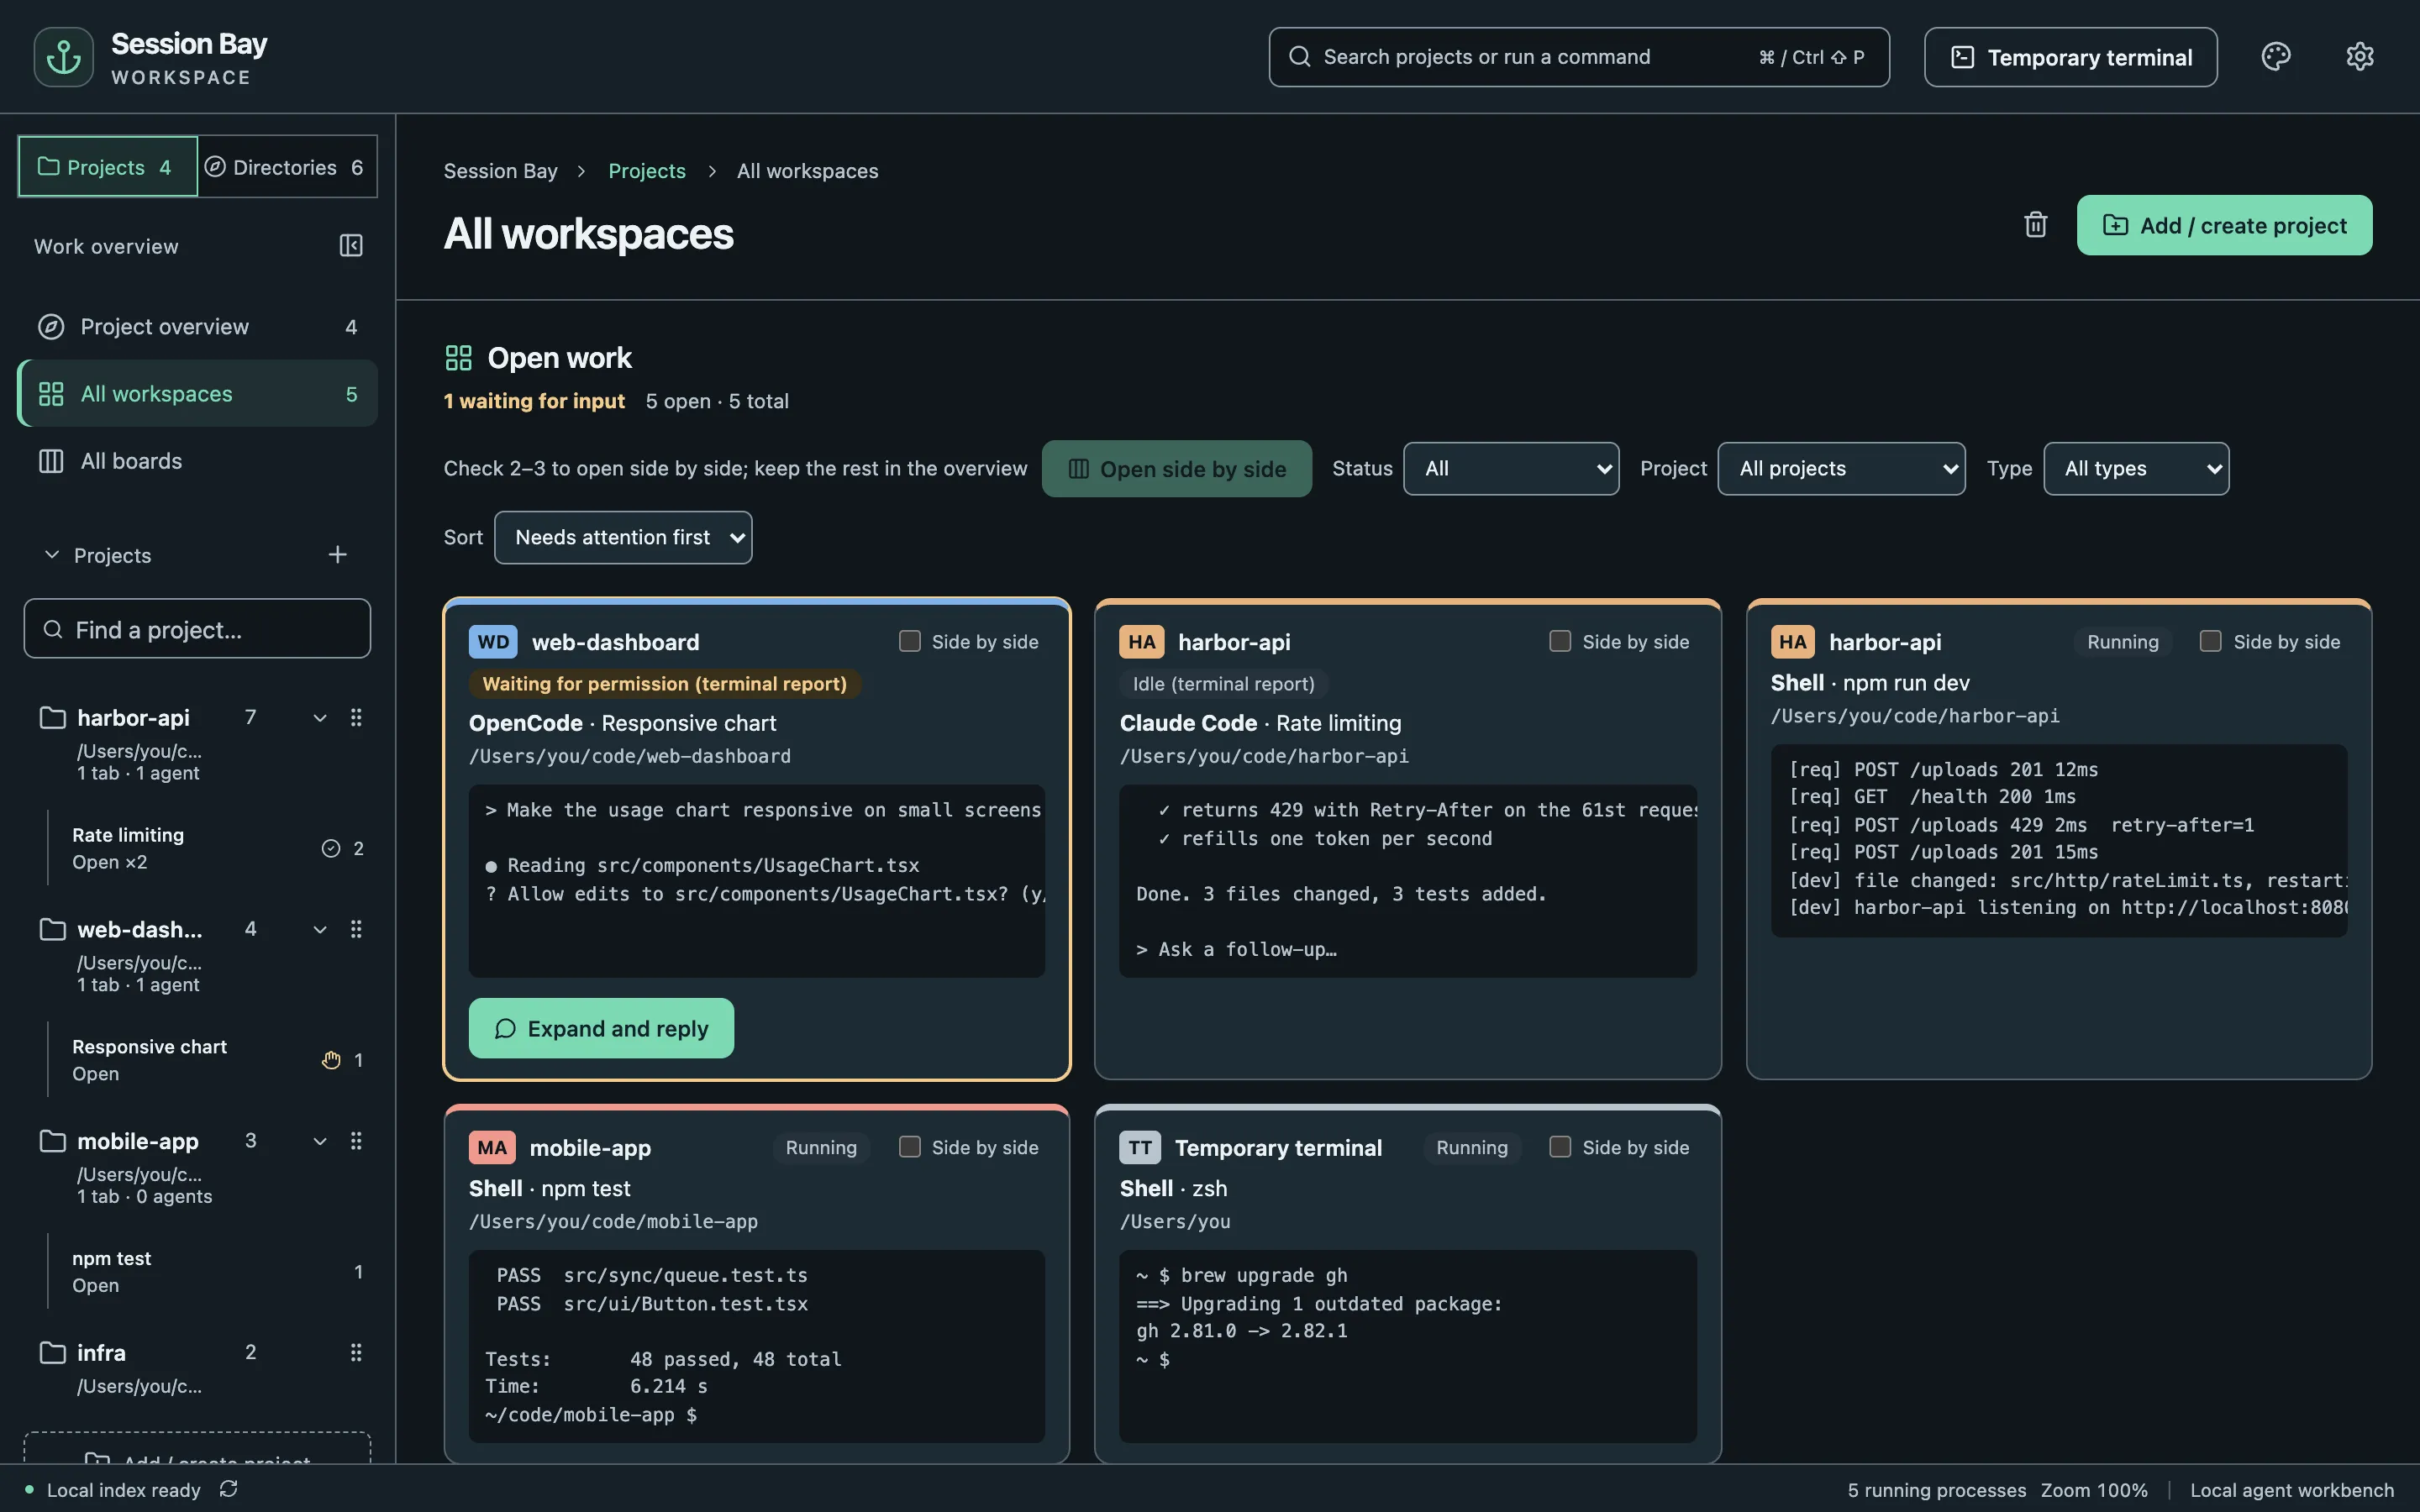This screenshot has width=2420, height=1512.
Task: Check Side by side on web-dashboard card
Action: (909, 641)
